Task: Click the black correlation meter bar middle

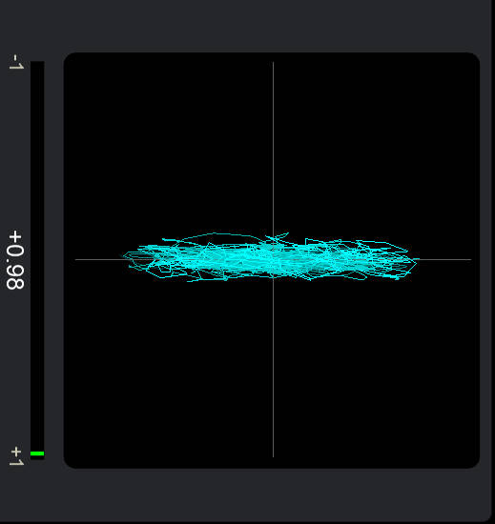Action: click(37, 260)
